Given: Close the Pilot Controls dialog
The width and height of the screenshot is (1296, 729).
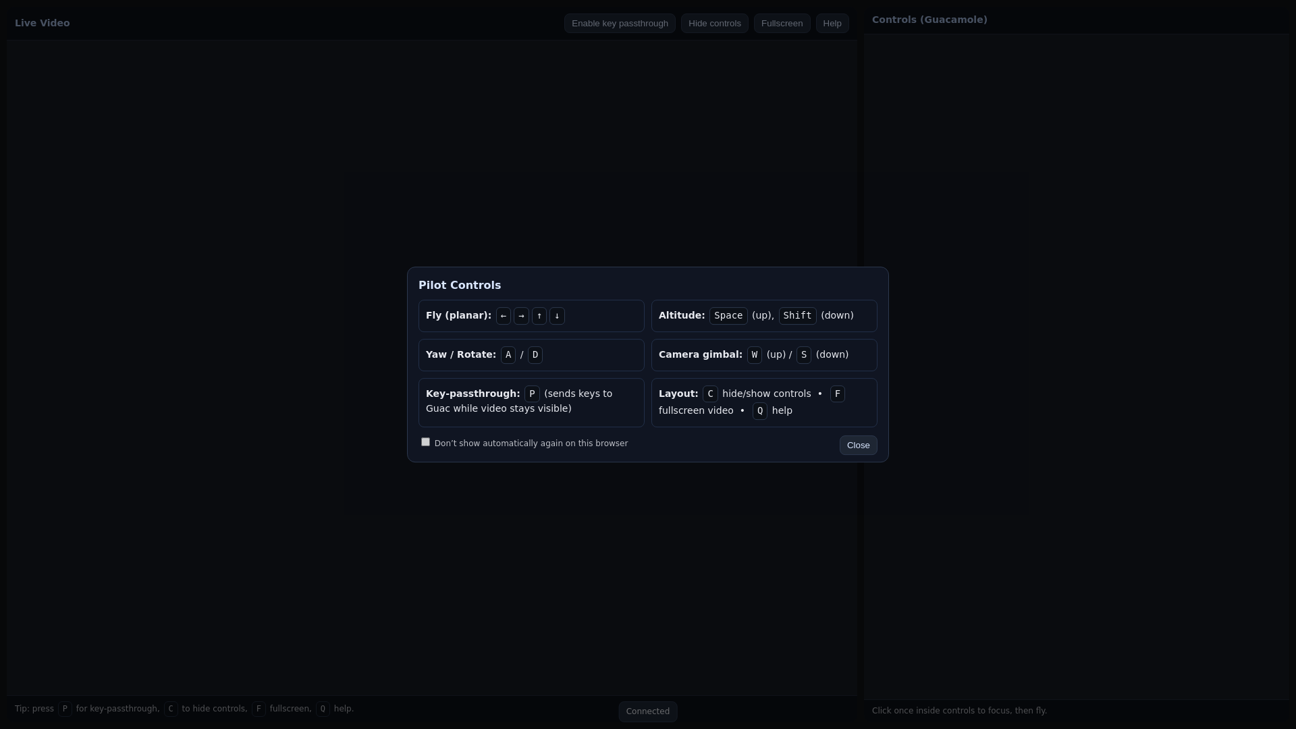Looking at the screenshot, I should coord(858,446).
